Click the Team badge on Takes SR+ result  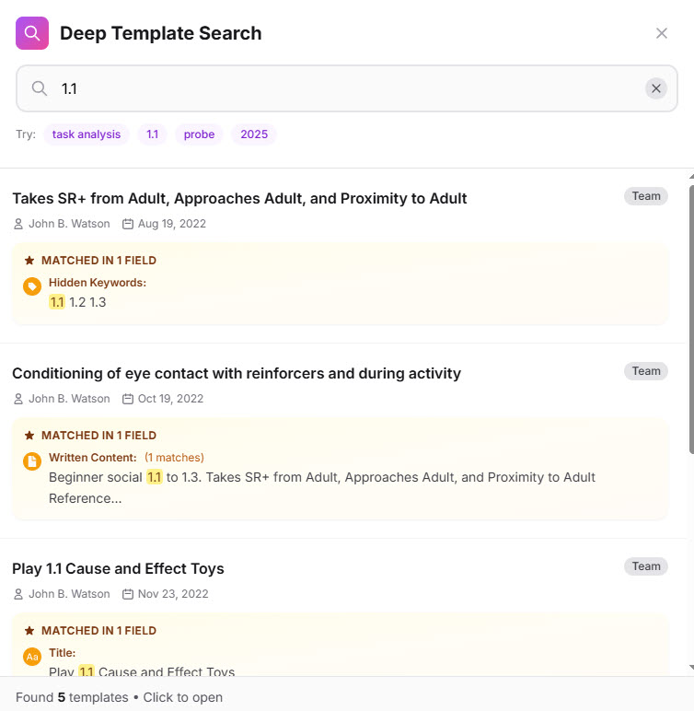(646, 196)
